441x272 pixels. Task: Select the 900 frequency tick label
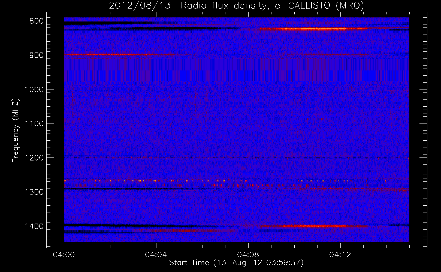[36, 55]
